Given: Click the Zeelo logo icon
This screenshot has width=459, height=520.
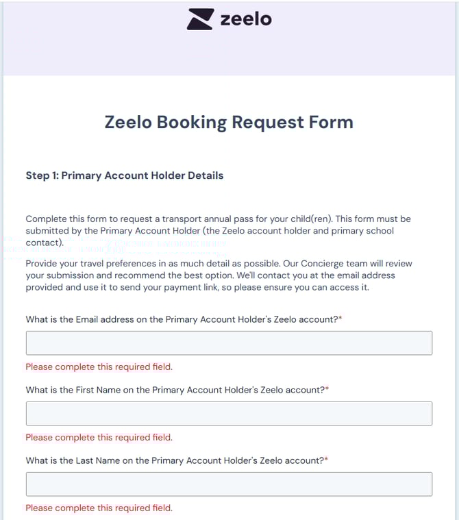Looking at the screenshot, I should [x=199, y=19].
